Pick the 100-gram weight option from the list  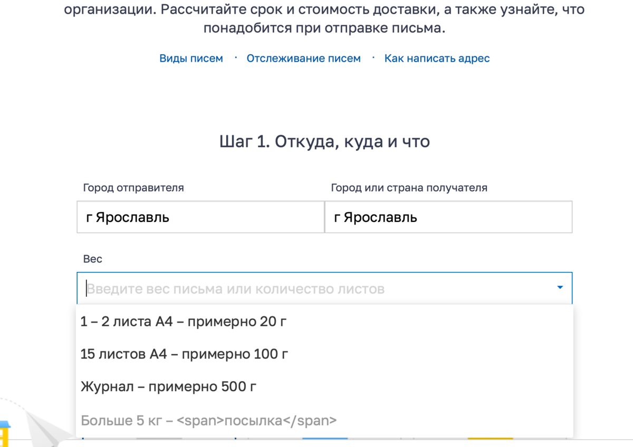(x=184, y=354)
